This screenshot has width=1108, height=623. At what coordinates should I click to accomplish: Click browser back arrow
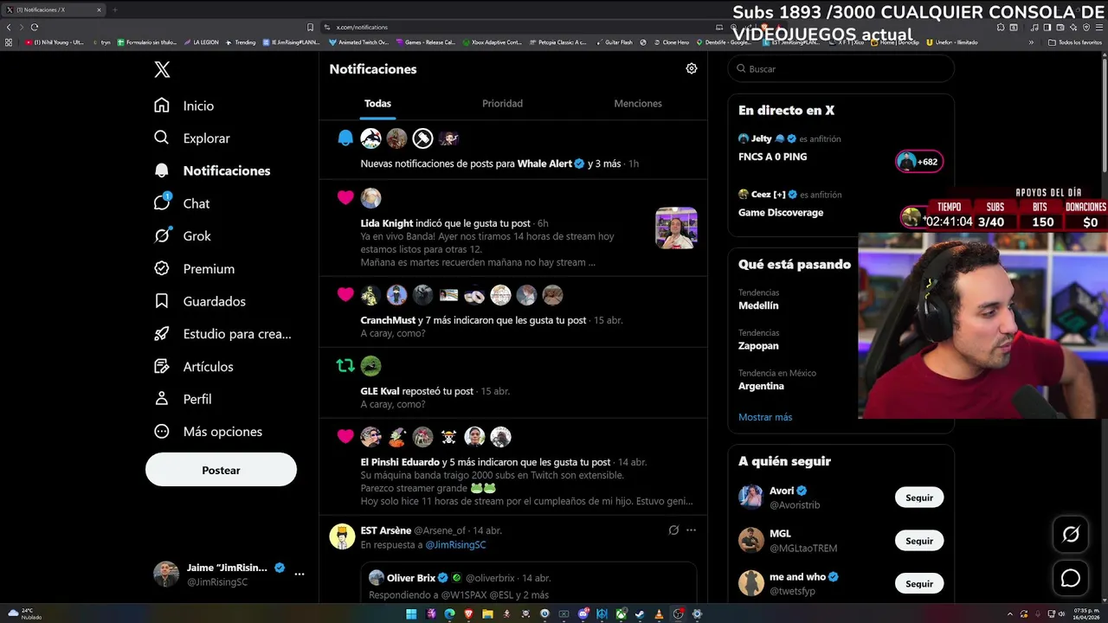pyautogui.click(x=10, y=27)
